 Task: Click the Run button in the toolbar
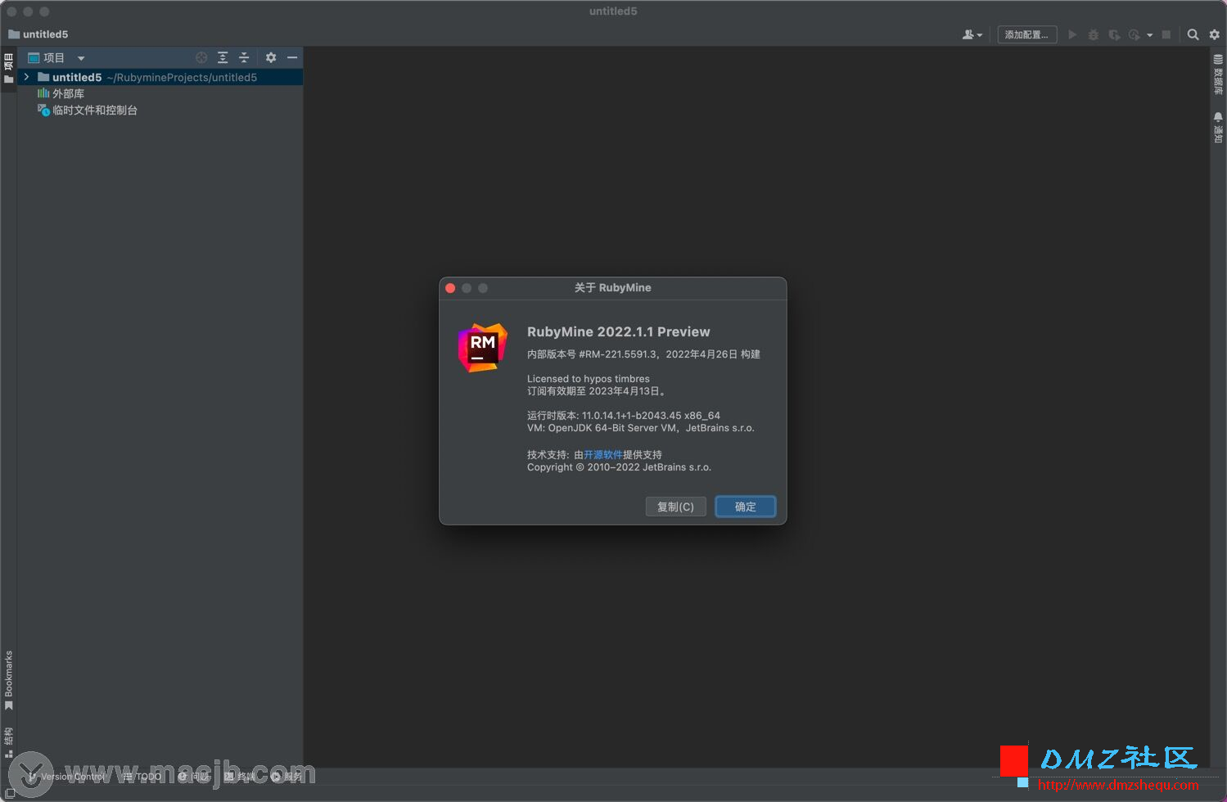pos(1072,34)
